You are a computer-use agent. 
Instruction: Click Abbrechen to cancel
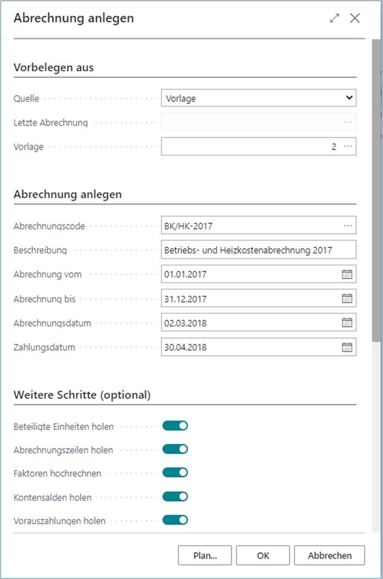[x=329, y=555]
